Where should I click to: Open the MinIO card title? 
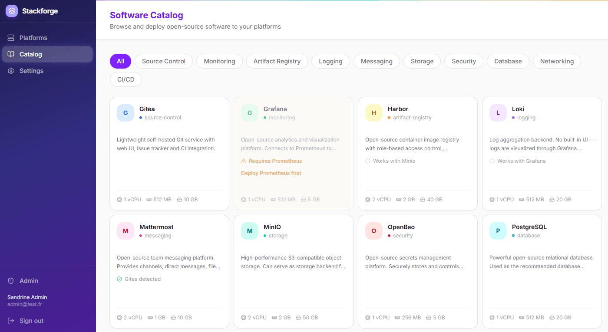coord(272,227)
